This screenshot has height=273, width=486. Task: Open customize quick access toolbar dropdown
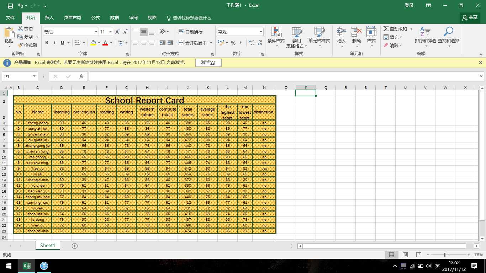45,6
